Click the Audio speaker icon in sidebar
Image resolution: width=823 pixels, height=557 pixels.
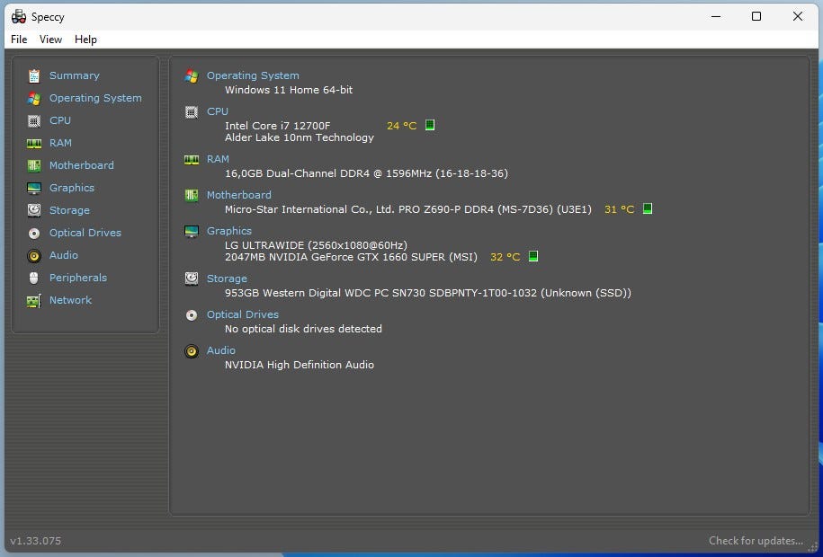(x=34, y=255)
